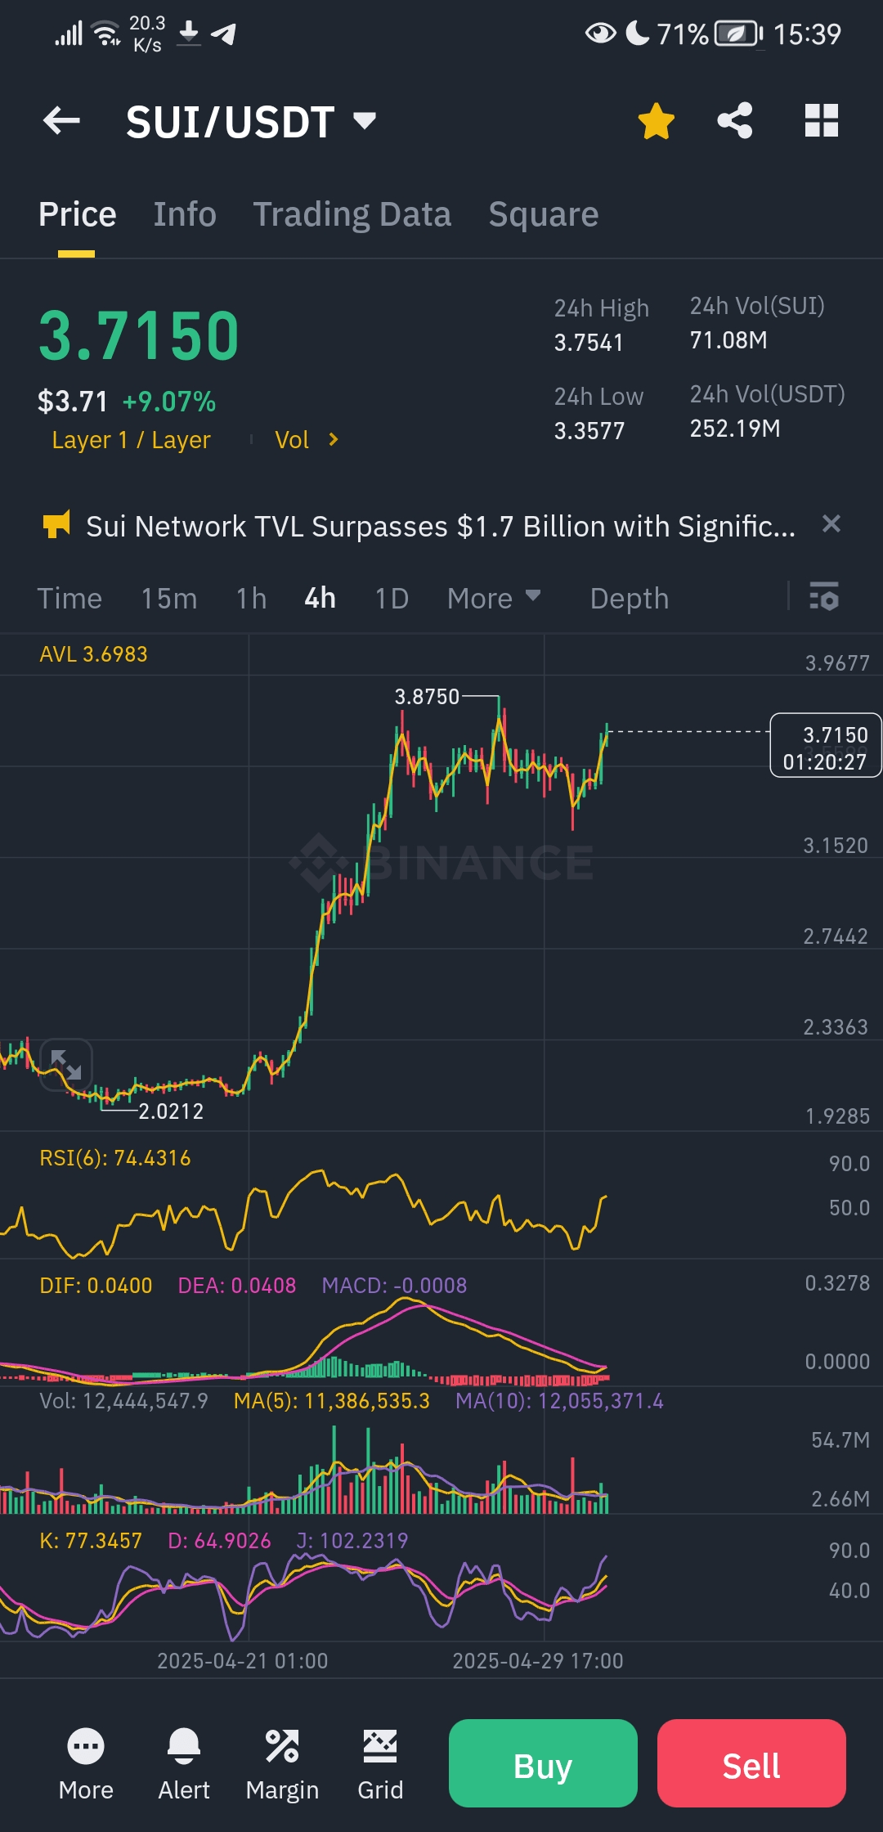This screenshot has width=883, height=1832.
Task: Dismiss the news banner with X
Action: coord(831,524)
